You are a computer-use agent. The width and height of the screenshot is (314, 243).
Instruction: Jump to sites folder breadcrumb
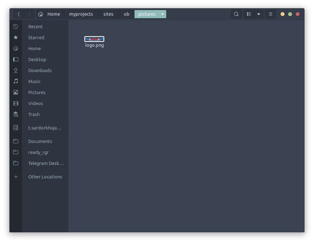pos(108,14)
